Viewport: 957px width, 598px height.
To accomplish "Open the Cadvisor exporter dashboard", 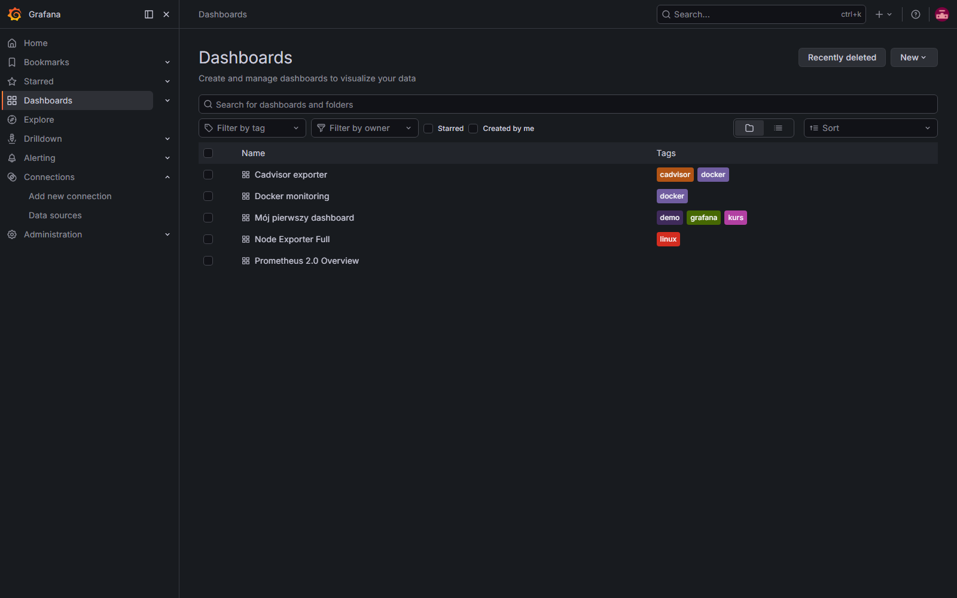I will click(291, 175).
